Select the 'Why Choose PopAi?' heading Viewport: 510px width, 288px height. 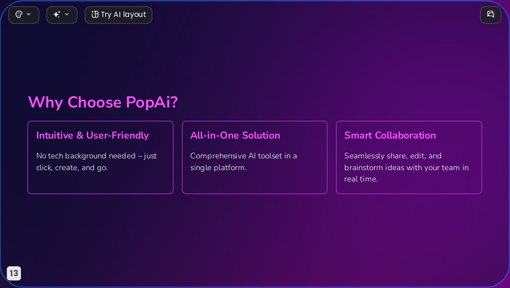[x=103, y=102]
